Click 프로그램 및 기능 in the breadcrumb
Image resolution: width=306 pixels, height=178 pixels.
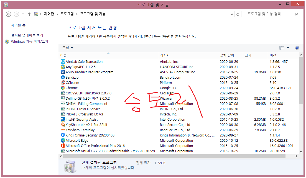click(x=93, y=14)
